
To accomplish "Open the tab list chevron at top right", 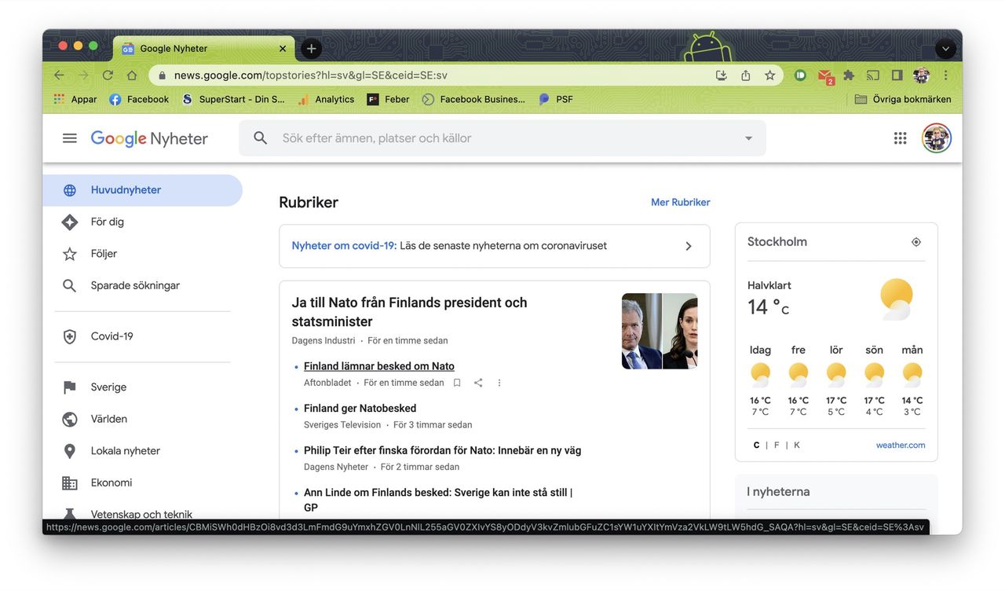I will (x=945, y=48).
